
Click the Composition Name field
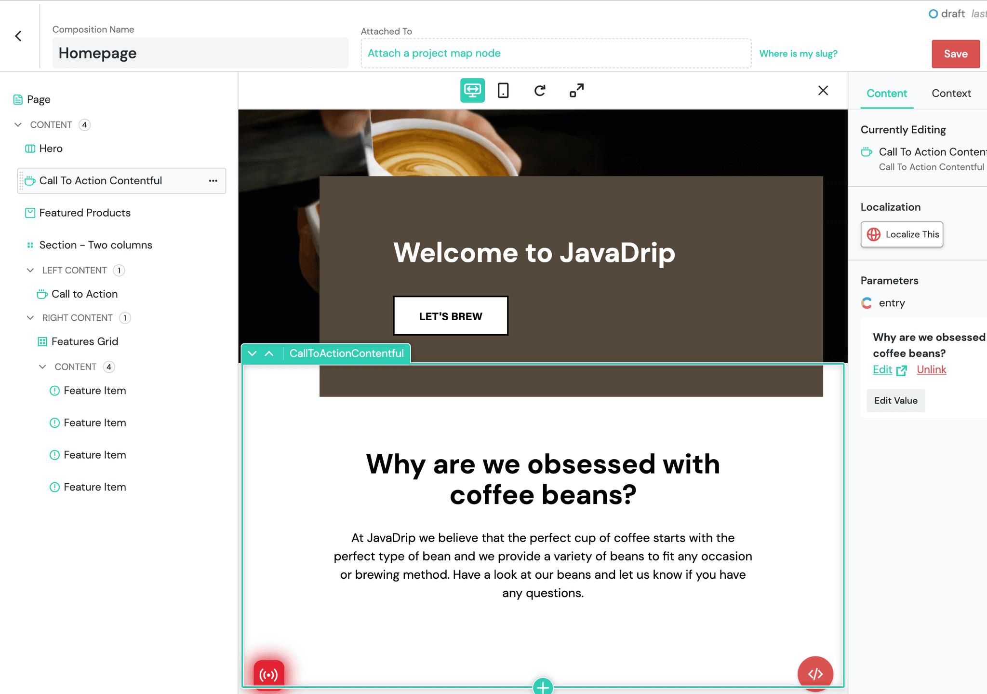click(x=200, y=53)
